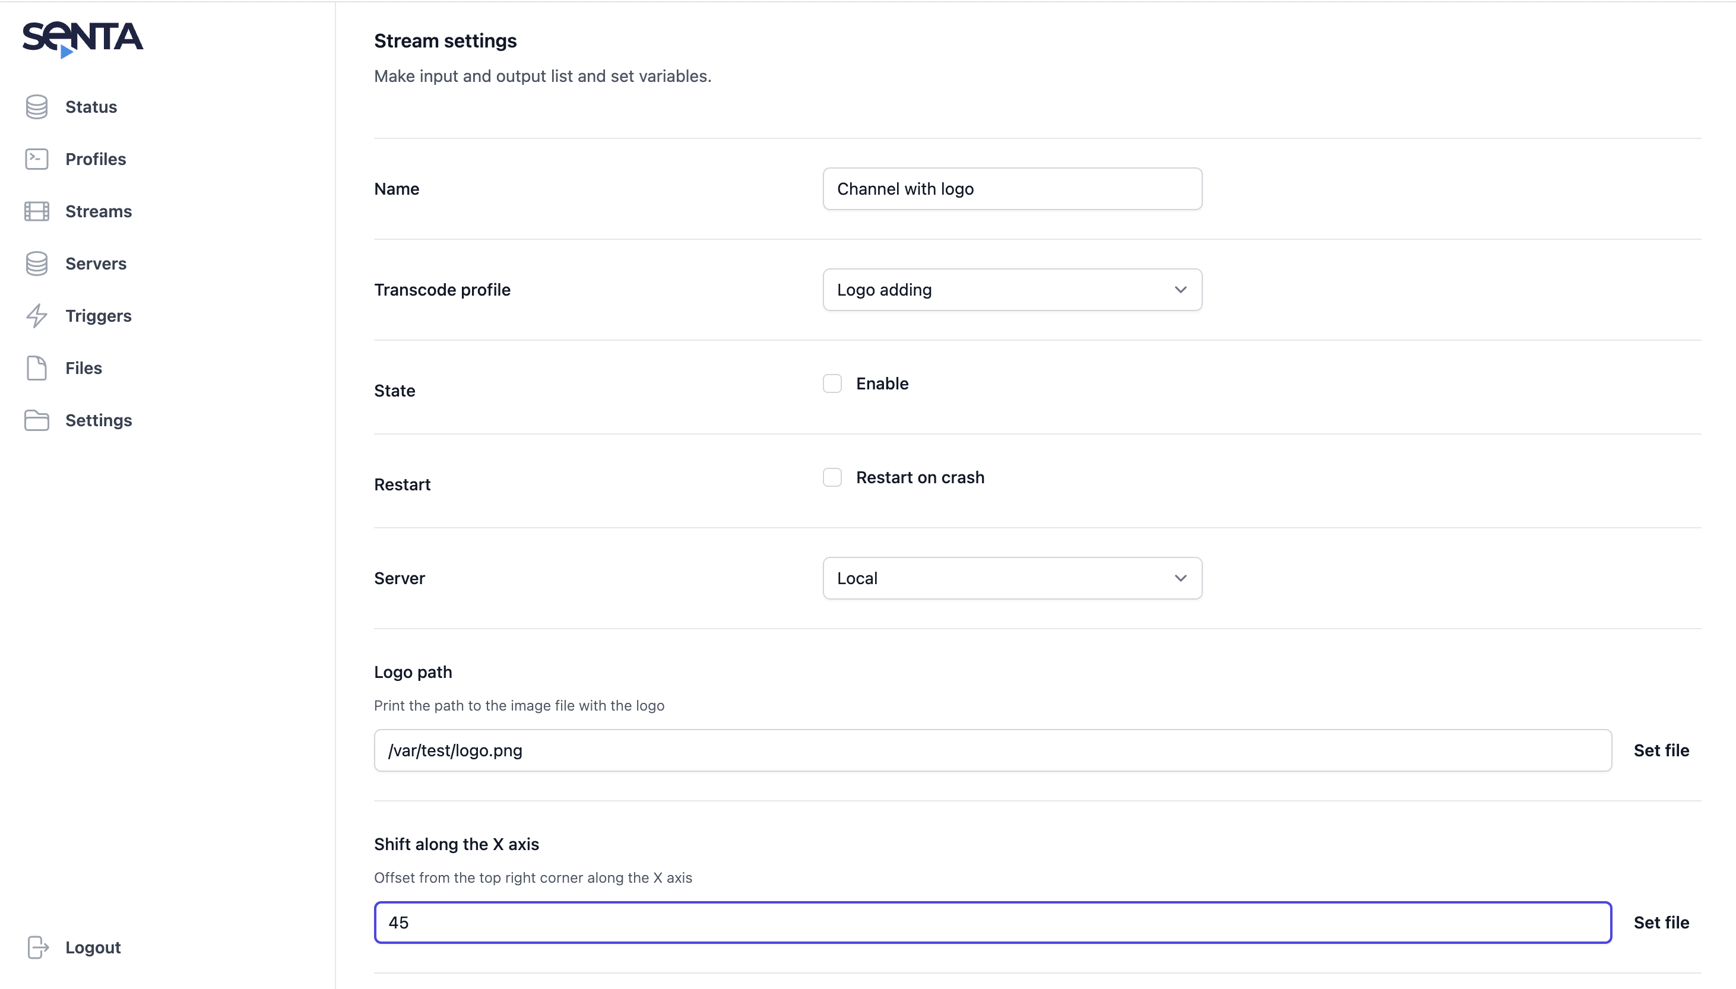The height and width of the screenshot is (989, 1736).
Task: Click the Streams film strip icon
Action: pos(37,211)
